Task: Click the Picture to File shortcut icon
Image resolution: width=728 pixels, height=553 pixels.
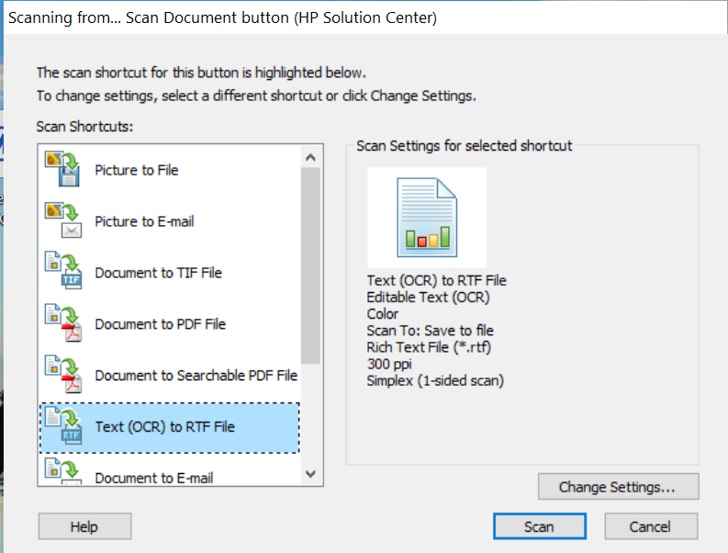Action: 63,170
